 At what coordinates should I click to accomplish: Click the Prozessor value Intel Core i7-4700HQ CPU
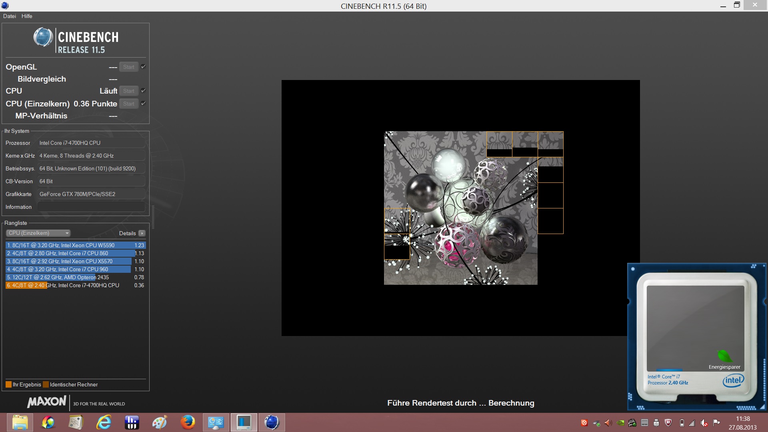coord(91,143)
